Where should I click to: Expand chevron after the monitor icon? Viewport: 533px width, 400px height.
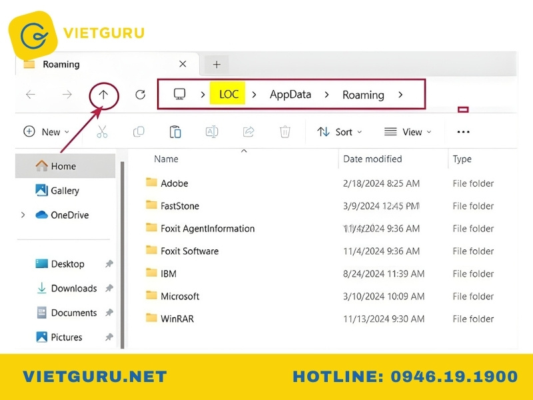point(203,95)
